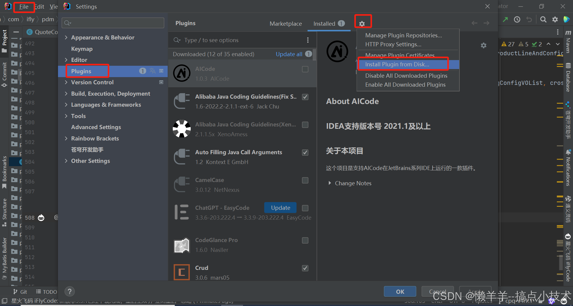Viewport: 573px width, 306px height.
Task: Expand the Change Notes section
Action: pyautogui.click(x=330, y=183)
